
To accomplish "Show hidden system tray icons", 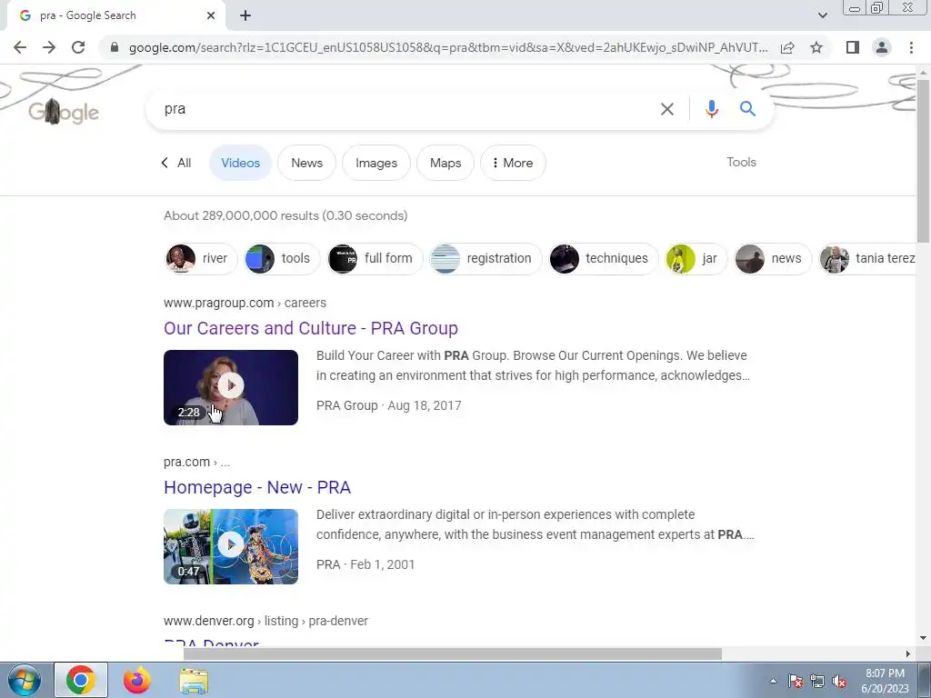I will tap(773, 681).
